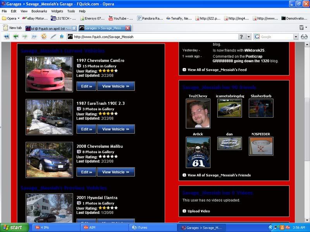Open the http://i22.p bookmark

coord(208,18)
